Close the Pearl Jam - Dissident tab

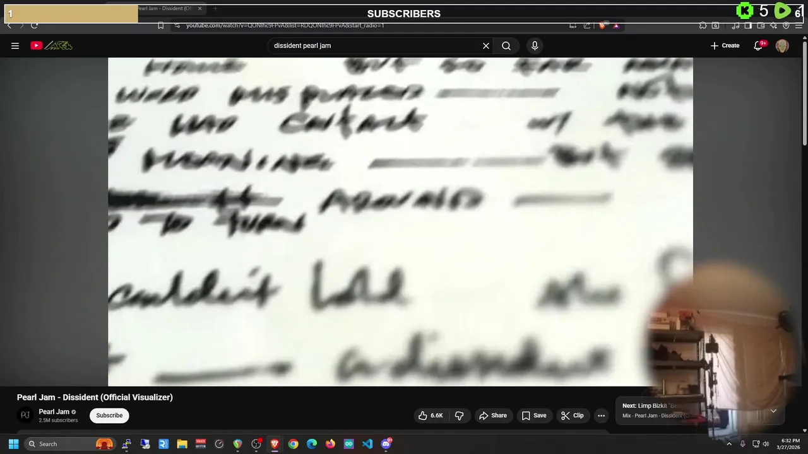tap(200, 8)
